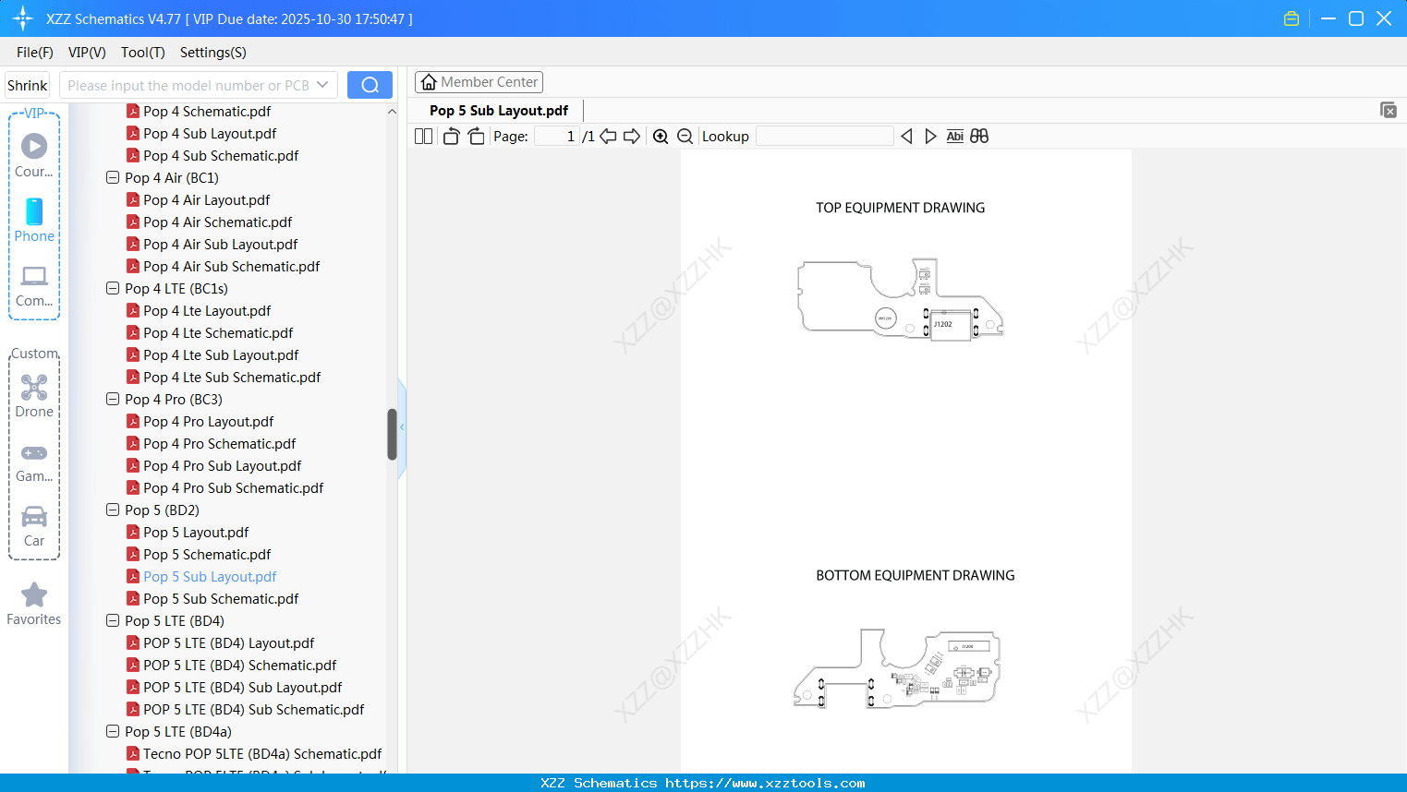
Task: Collapse the Pop 4 Pro (BC3) group
Action: coord(112,399)
